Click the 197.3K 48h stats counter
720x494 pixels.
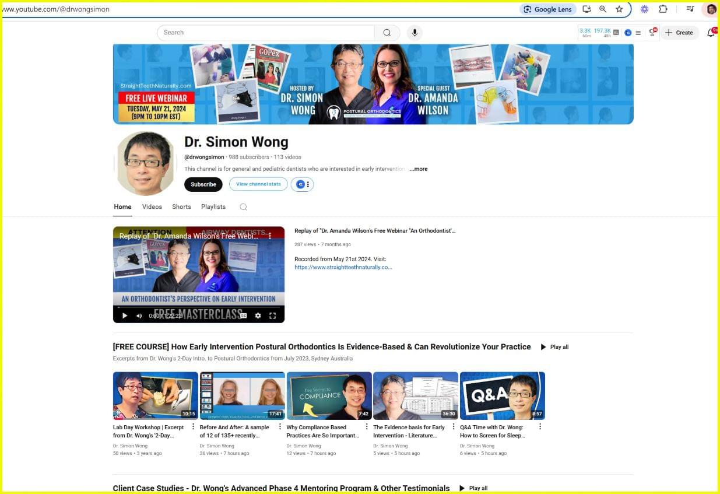(x=602, y=33)
